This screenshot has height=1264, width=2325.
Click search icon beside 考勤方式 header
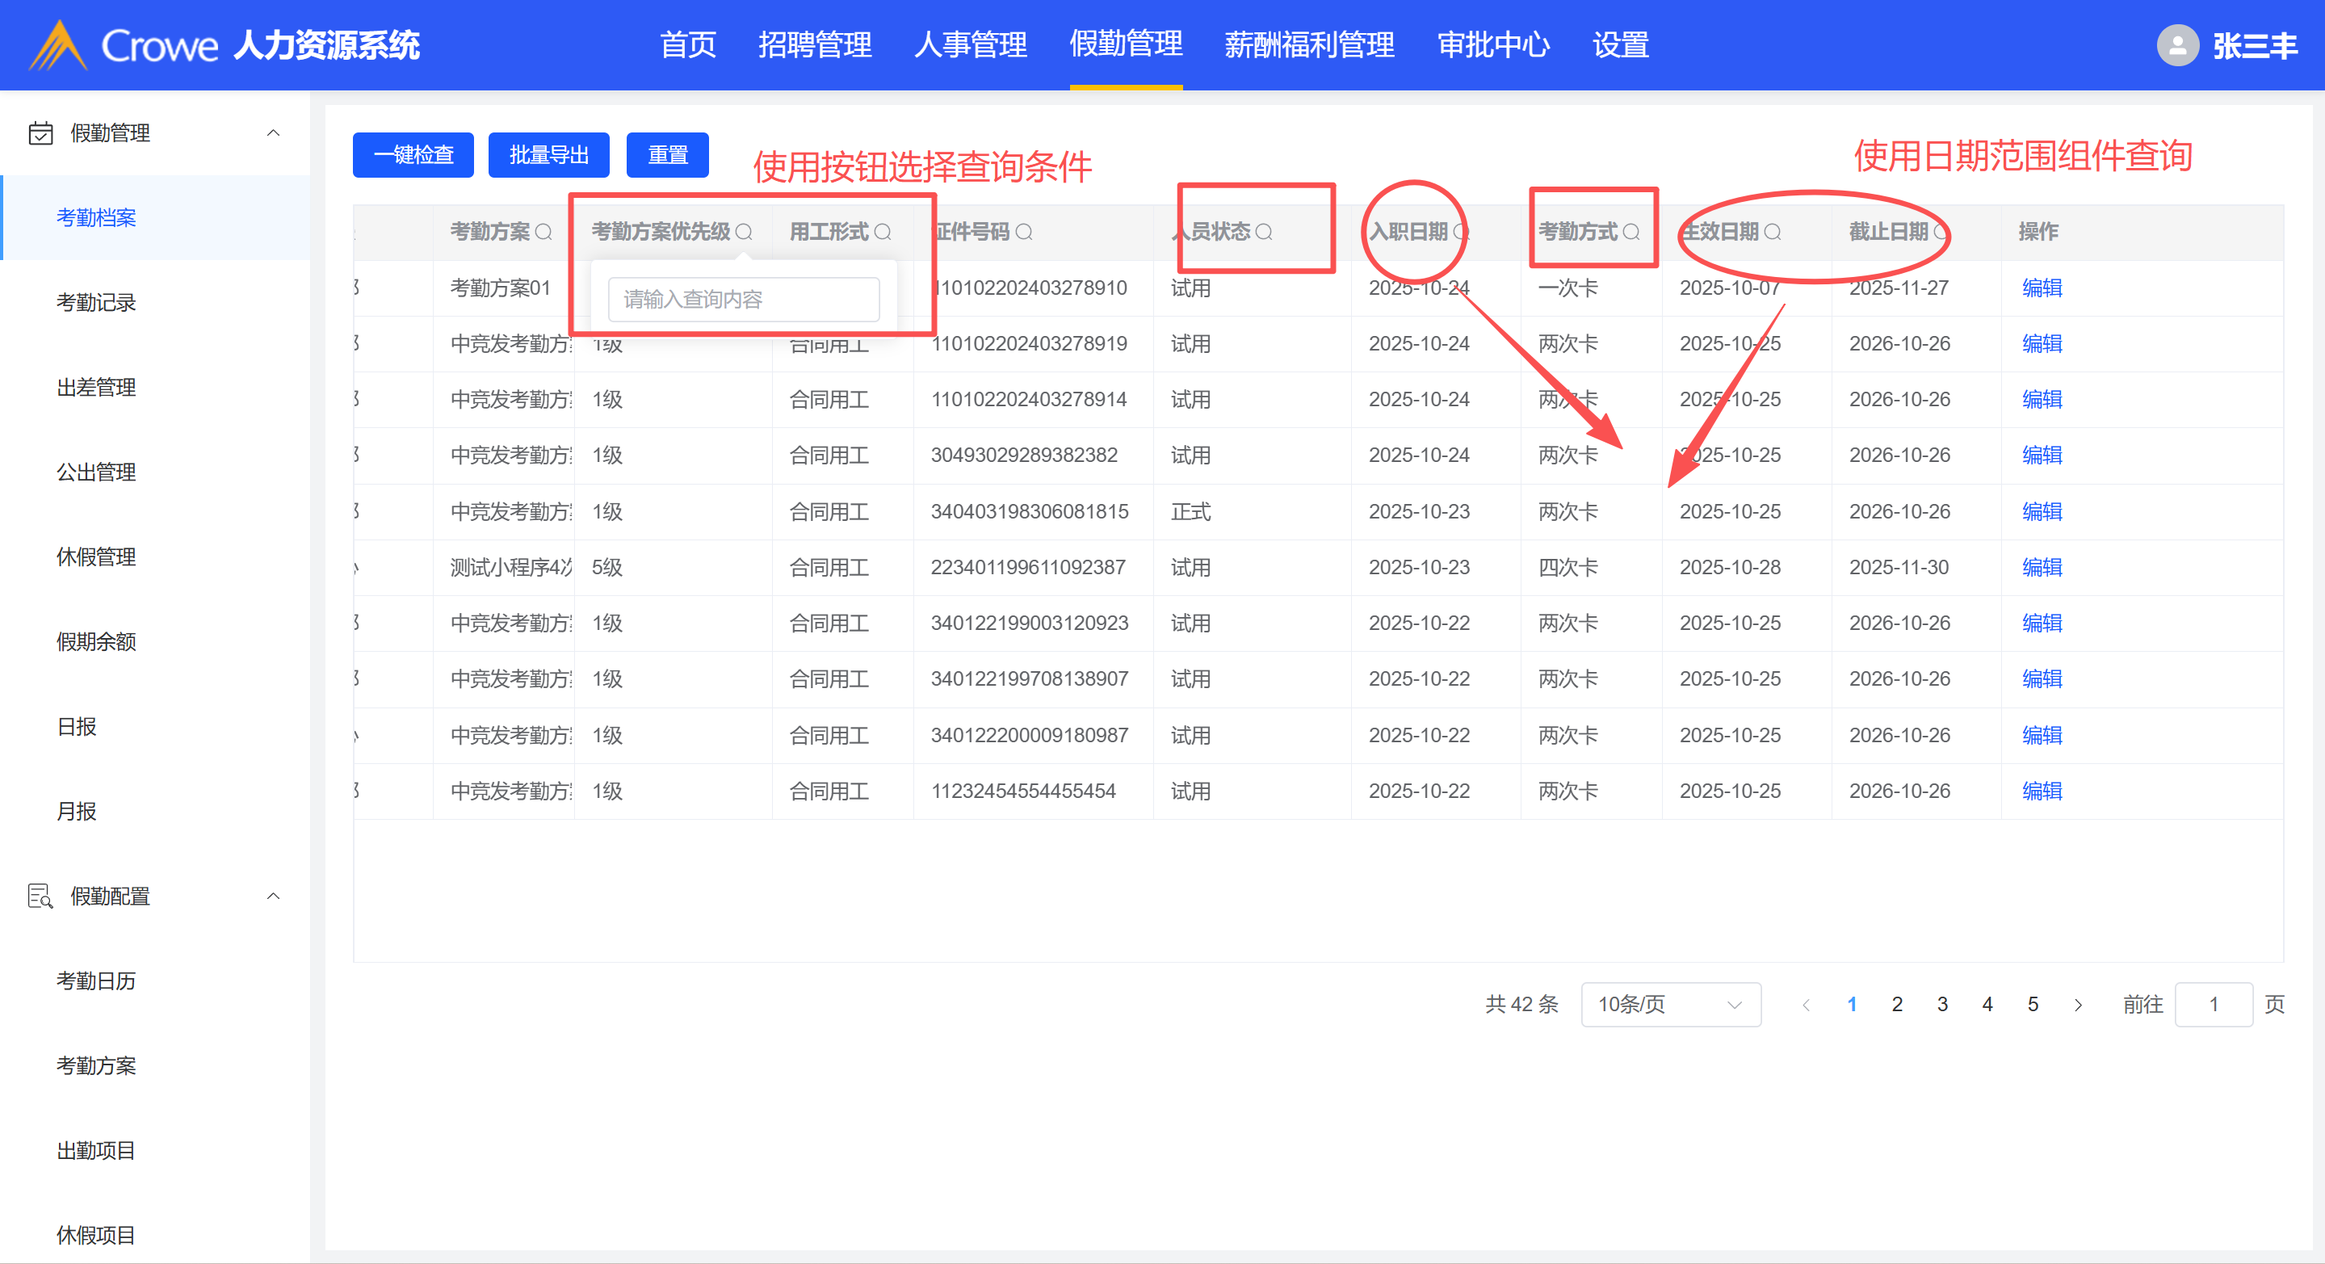[1631, 232]
